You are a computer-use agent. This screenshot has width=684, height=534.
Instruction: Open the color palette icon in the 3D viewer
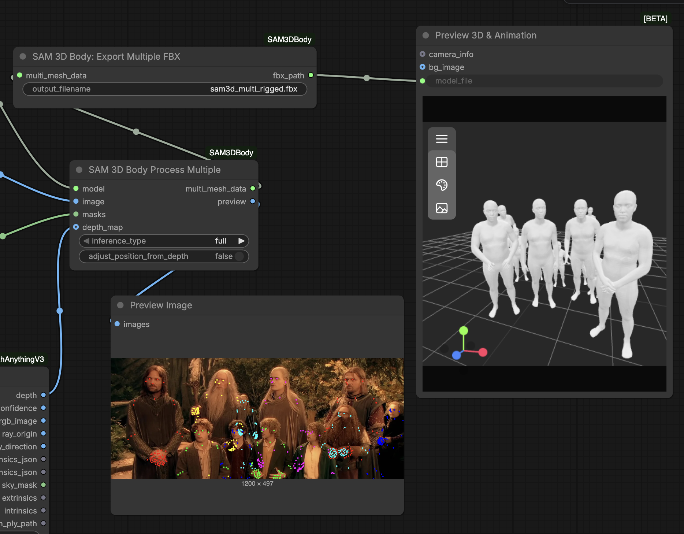(x=442, y=185)
